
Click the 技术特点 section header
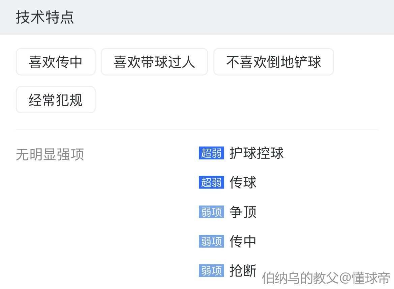(45, 18)
